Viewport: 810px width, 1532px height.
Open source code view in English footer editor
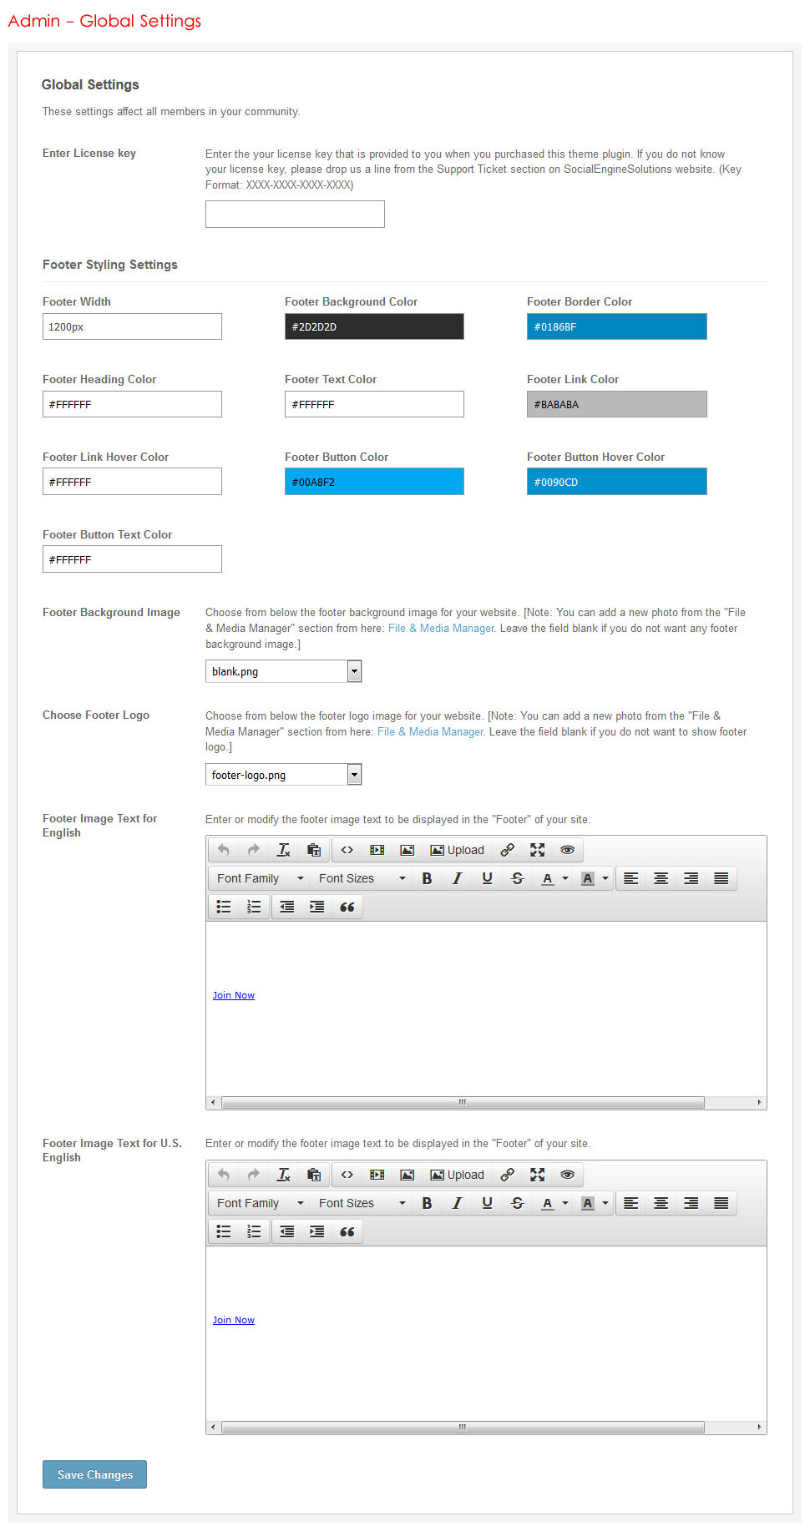click(x=347, y=850)
